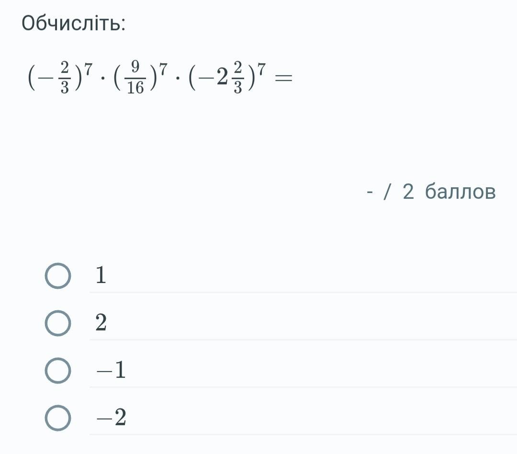Click the answer label text "2"
Image resolution: width=517 pixels, height=454 pixels.
pyautogui.click(x=101, y=322)
